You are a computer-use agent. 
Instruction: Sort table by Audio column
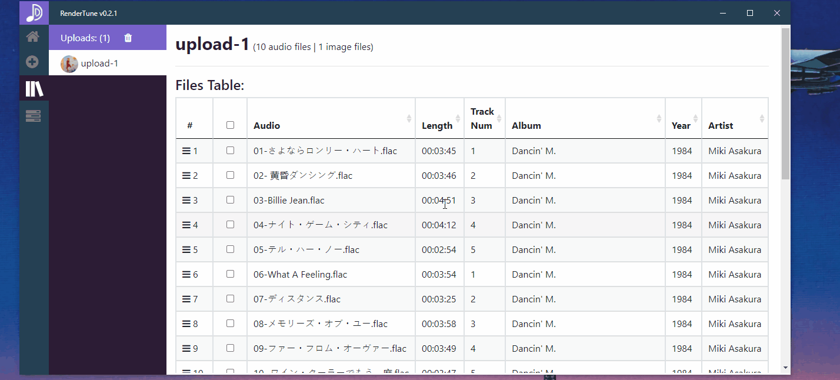coord(331,118)
